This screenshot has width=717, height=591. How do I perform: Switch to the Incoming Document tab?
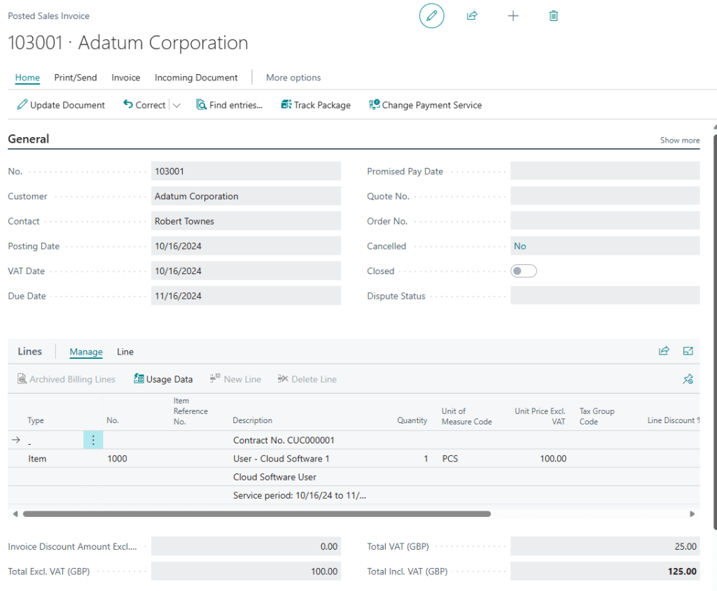[196, 78]
